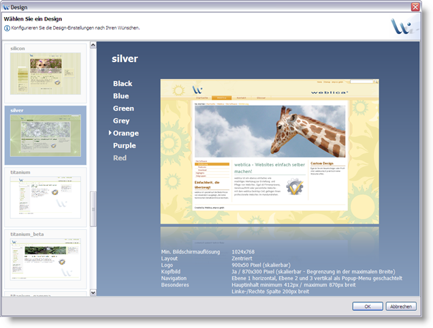This screenshot has width=433, height=328.
Task: Click the 'Wählen Sie ein Design' heading
Action: [33, 19]
